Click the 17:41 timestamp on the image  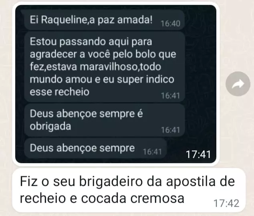198,154
